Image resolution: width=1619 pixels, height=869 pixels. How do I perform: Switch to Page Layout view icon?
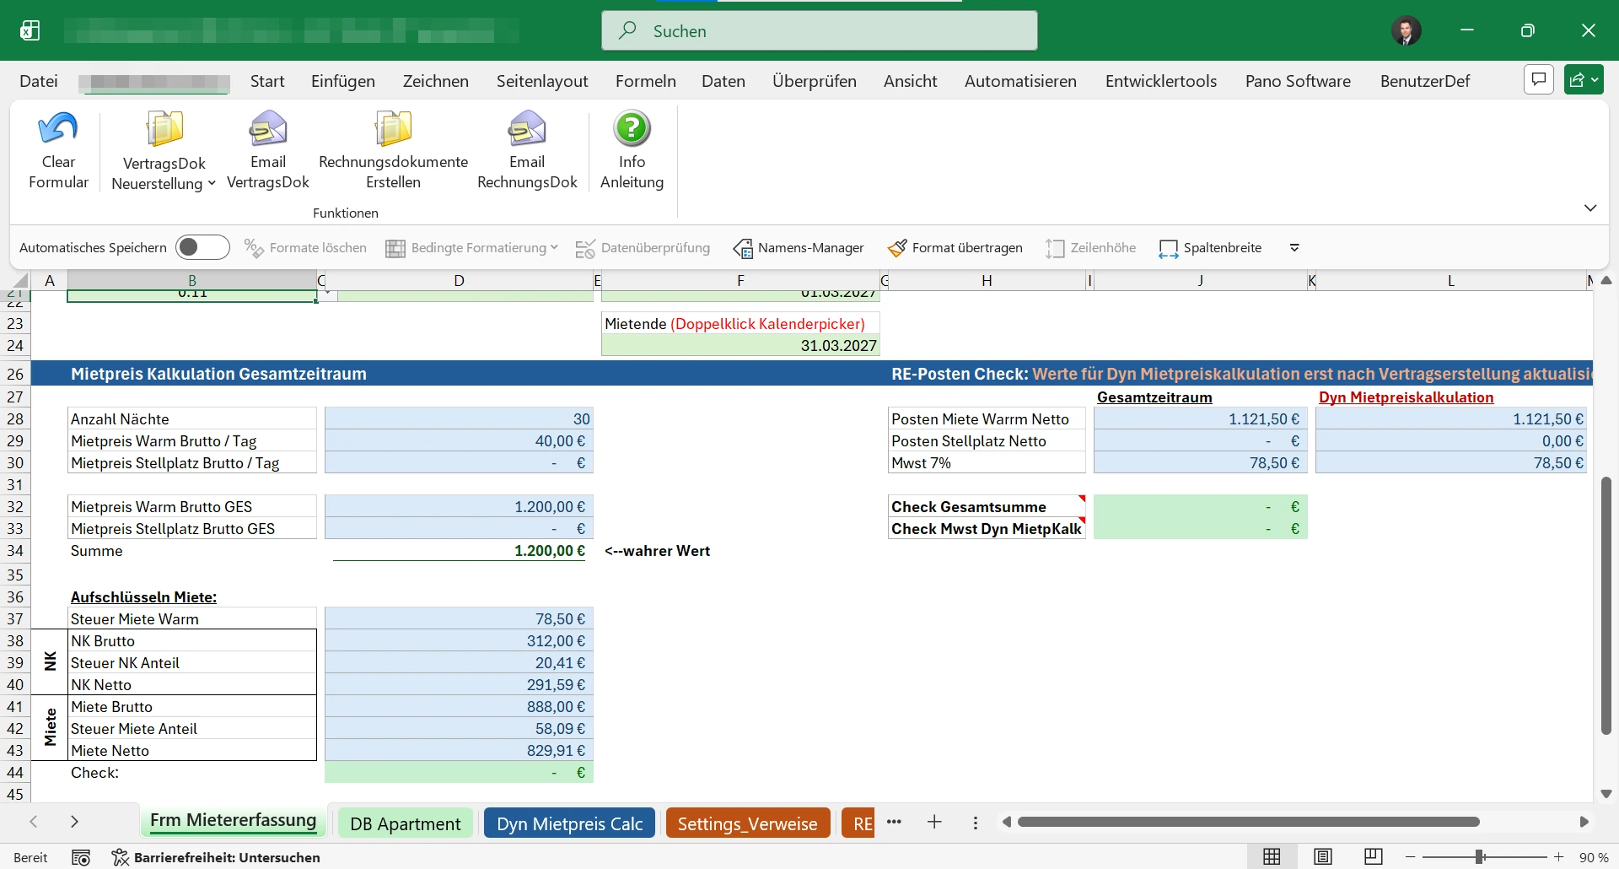(x=1323, y=857)
